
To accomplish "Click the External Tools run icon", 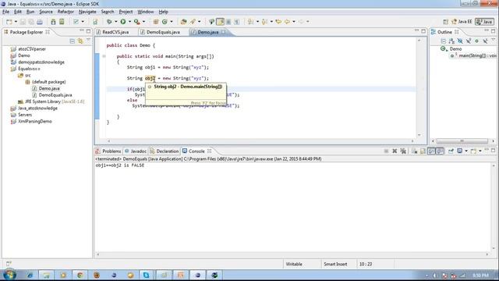I will click(x=137, y=22).
